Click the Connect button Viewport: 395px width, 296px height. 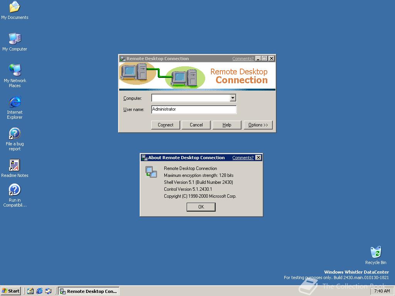tap(165, 125)
